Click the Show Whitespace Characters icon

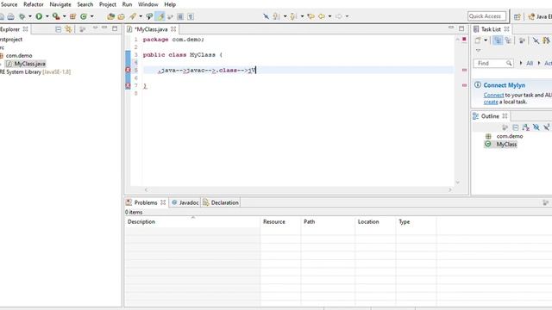pos(191,16)
